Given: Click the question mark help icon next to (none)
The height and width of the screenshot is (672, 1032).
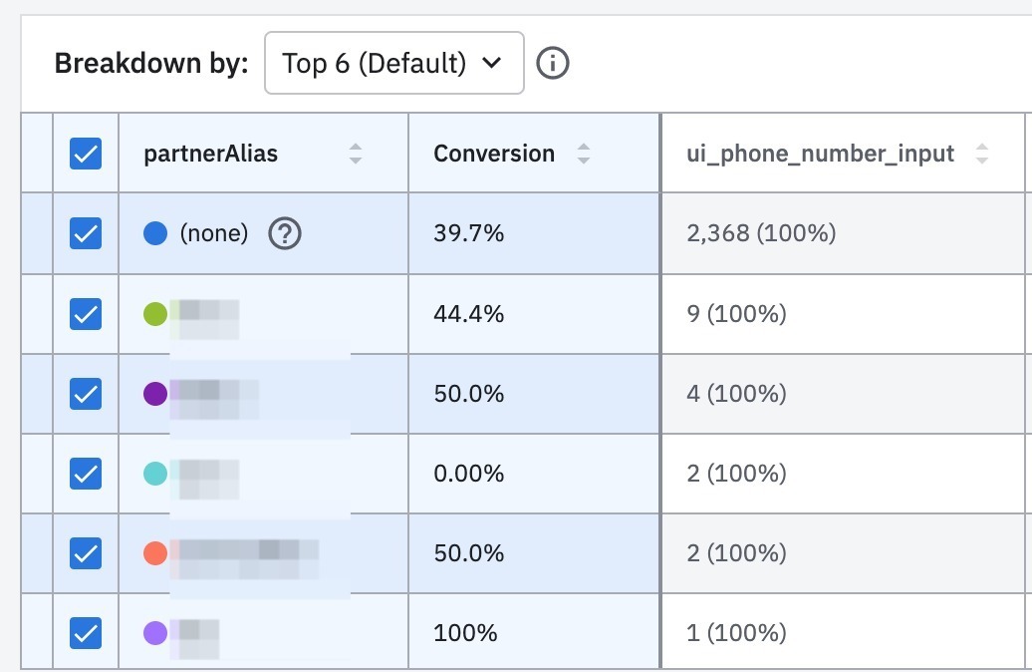Looking at the screenshot, I should (285, 233).
